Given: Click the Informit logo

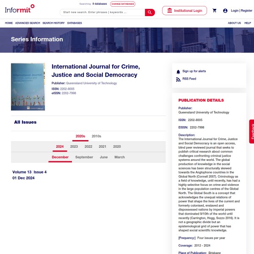Looking at the screenshot, I should tap(19, 8).
